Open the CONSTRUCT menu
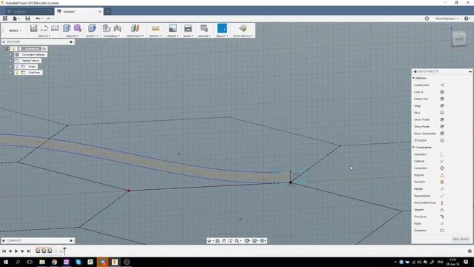The image size is (474, 267). tap(135, 36)
